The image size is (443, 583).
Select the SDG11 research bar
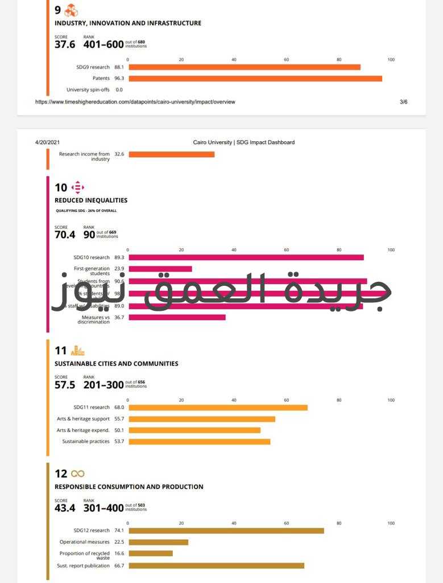pyautogui.click(x=218, y=408)
